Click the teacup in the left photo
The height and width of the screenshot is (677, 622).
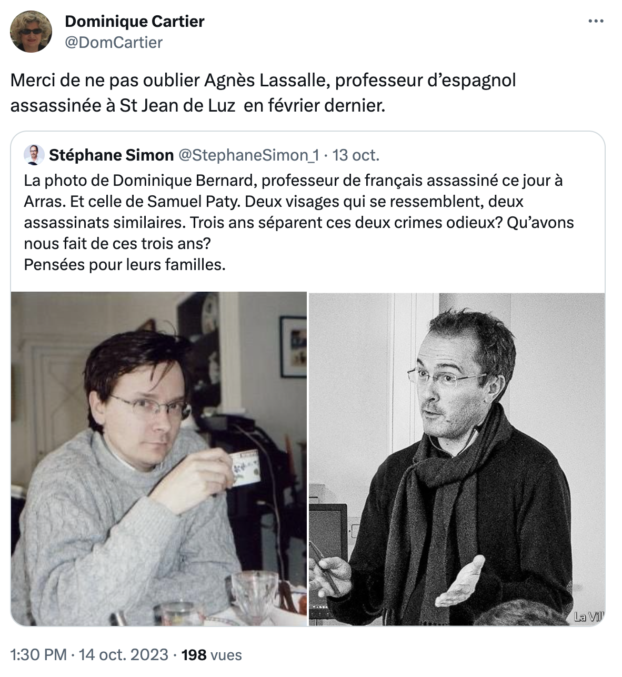click(245, 467)
